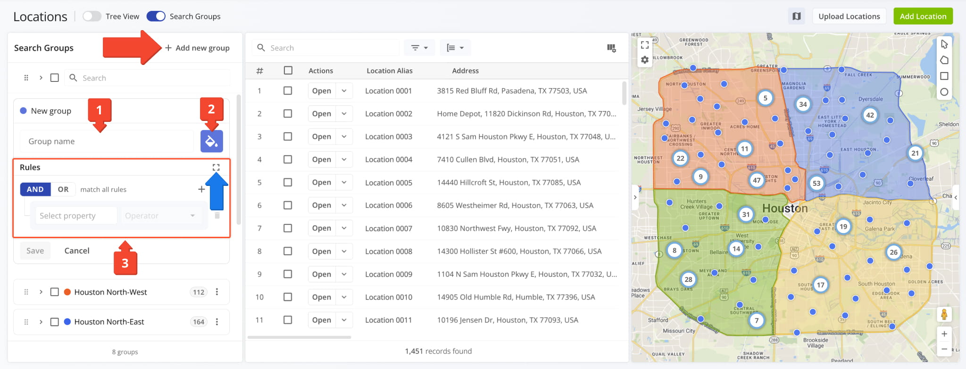The width and height of the screenshot is (966, 369).
Task: Open map settings gear
Action: point(645,60)
